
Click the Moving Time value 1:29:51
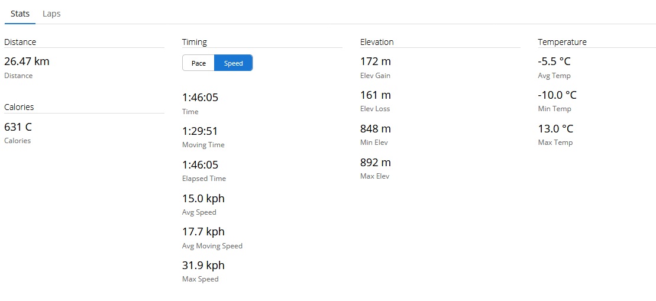200,131
